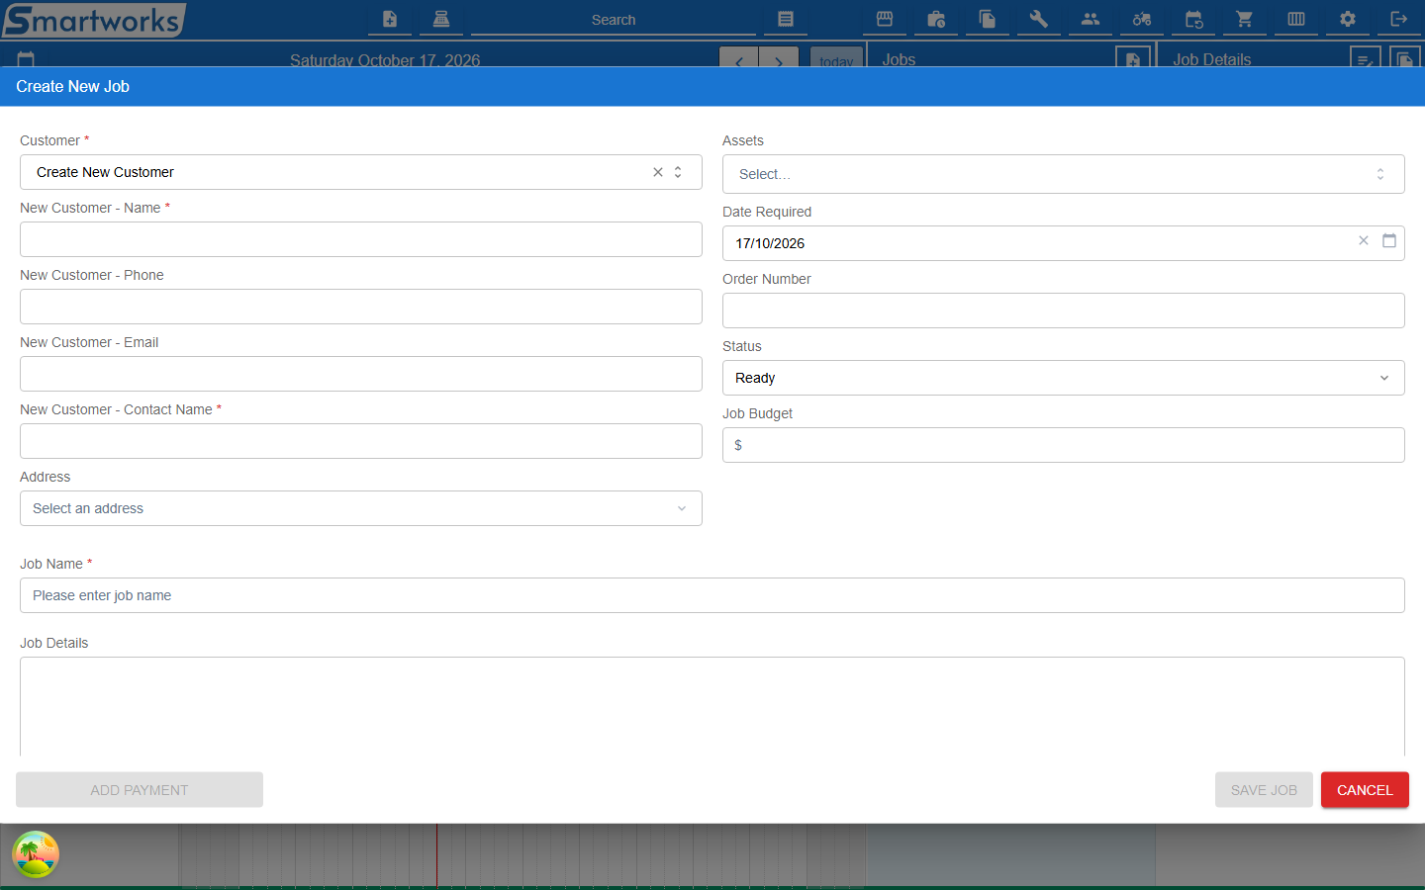Expand the Status dropdown showing Ready
1425x890 pixels.
point(1064,378)
